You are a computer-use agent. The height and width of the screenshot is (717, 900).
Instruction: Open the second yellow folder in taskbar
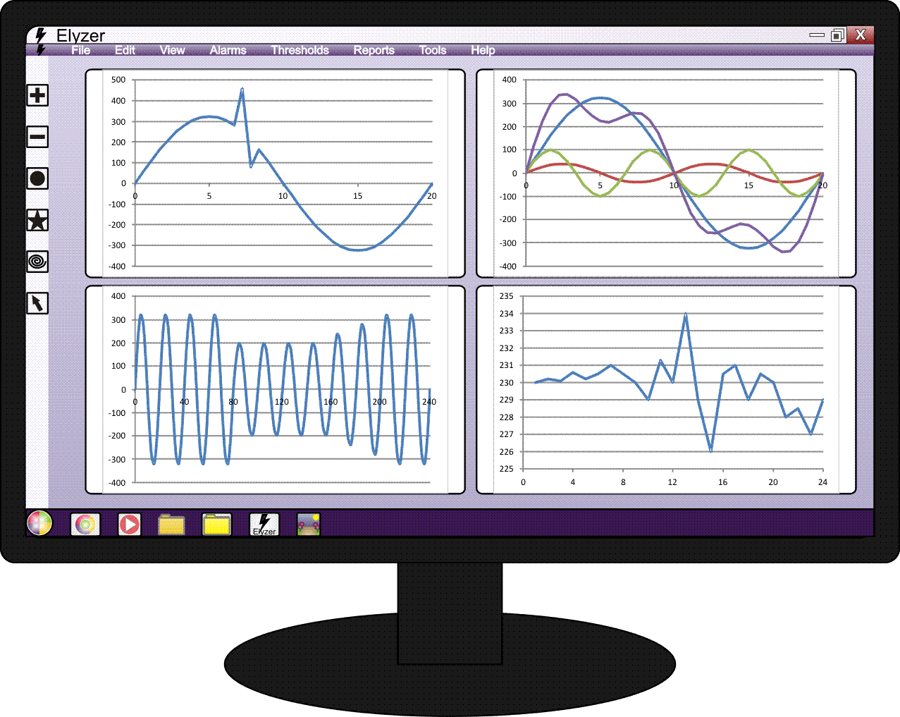pyautogui.click(x=217, y=525)
